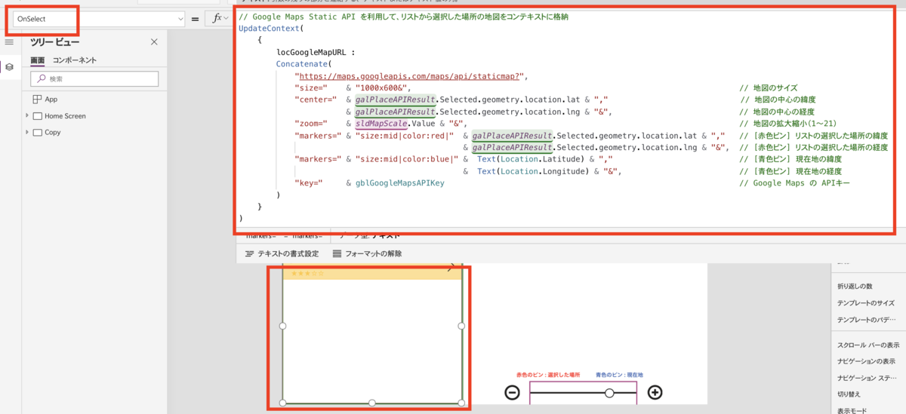Click the "1000x600&" size string in formula
906x414 pixels.
383,88
